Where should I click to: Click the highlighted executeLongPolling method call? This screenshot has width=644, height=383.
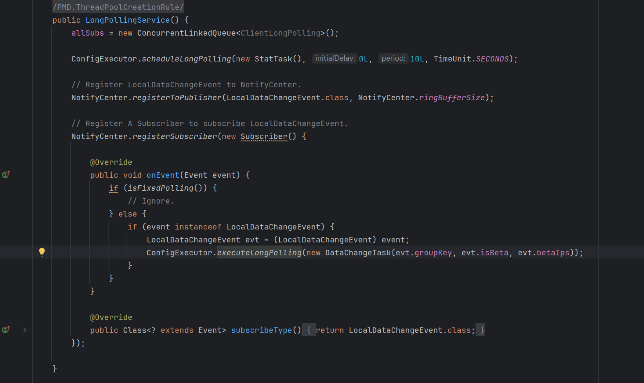(259, 253)
